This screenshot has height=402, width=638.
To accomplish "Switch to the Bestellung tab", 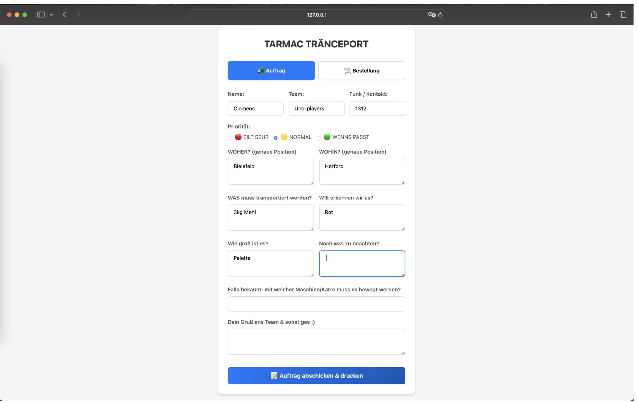I will 362,71.
